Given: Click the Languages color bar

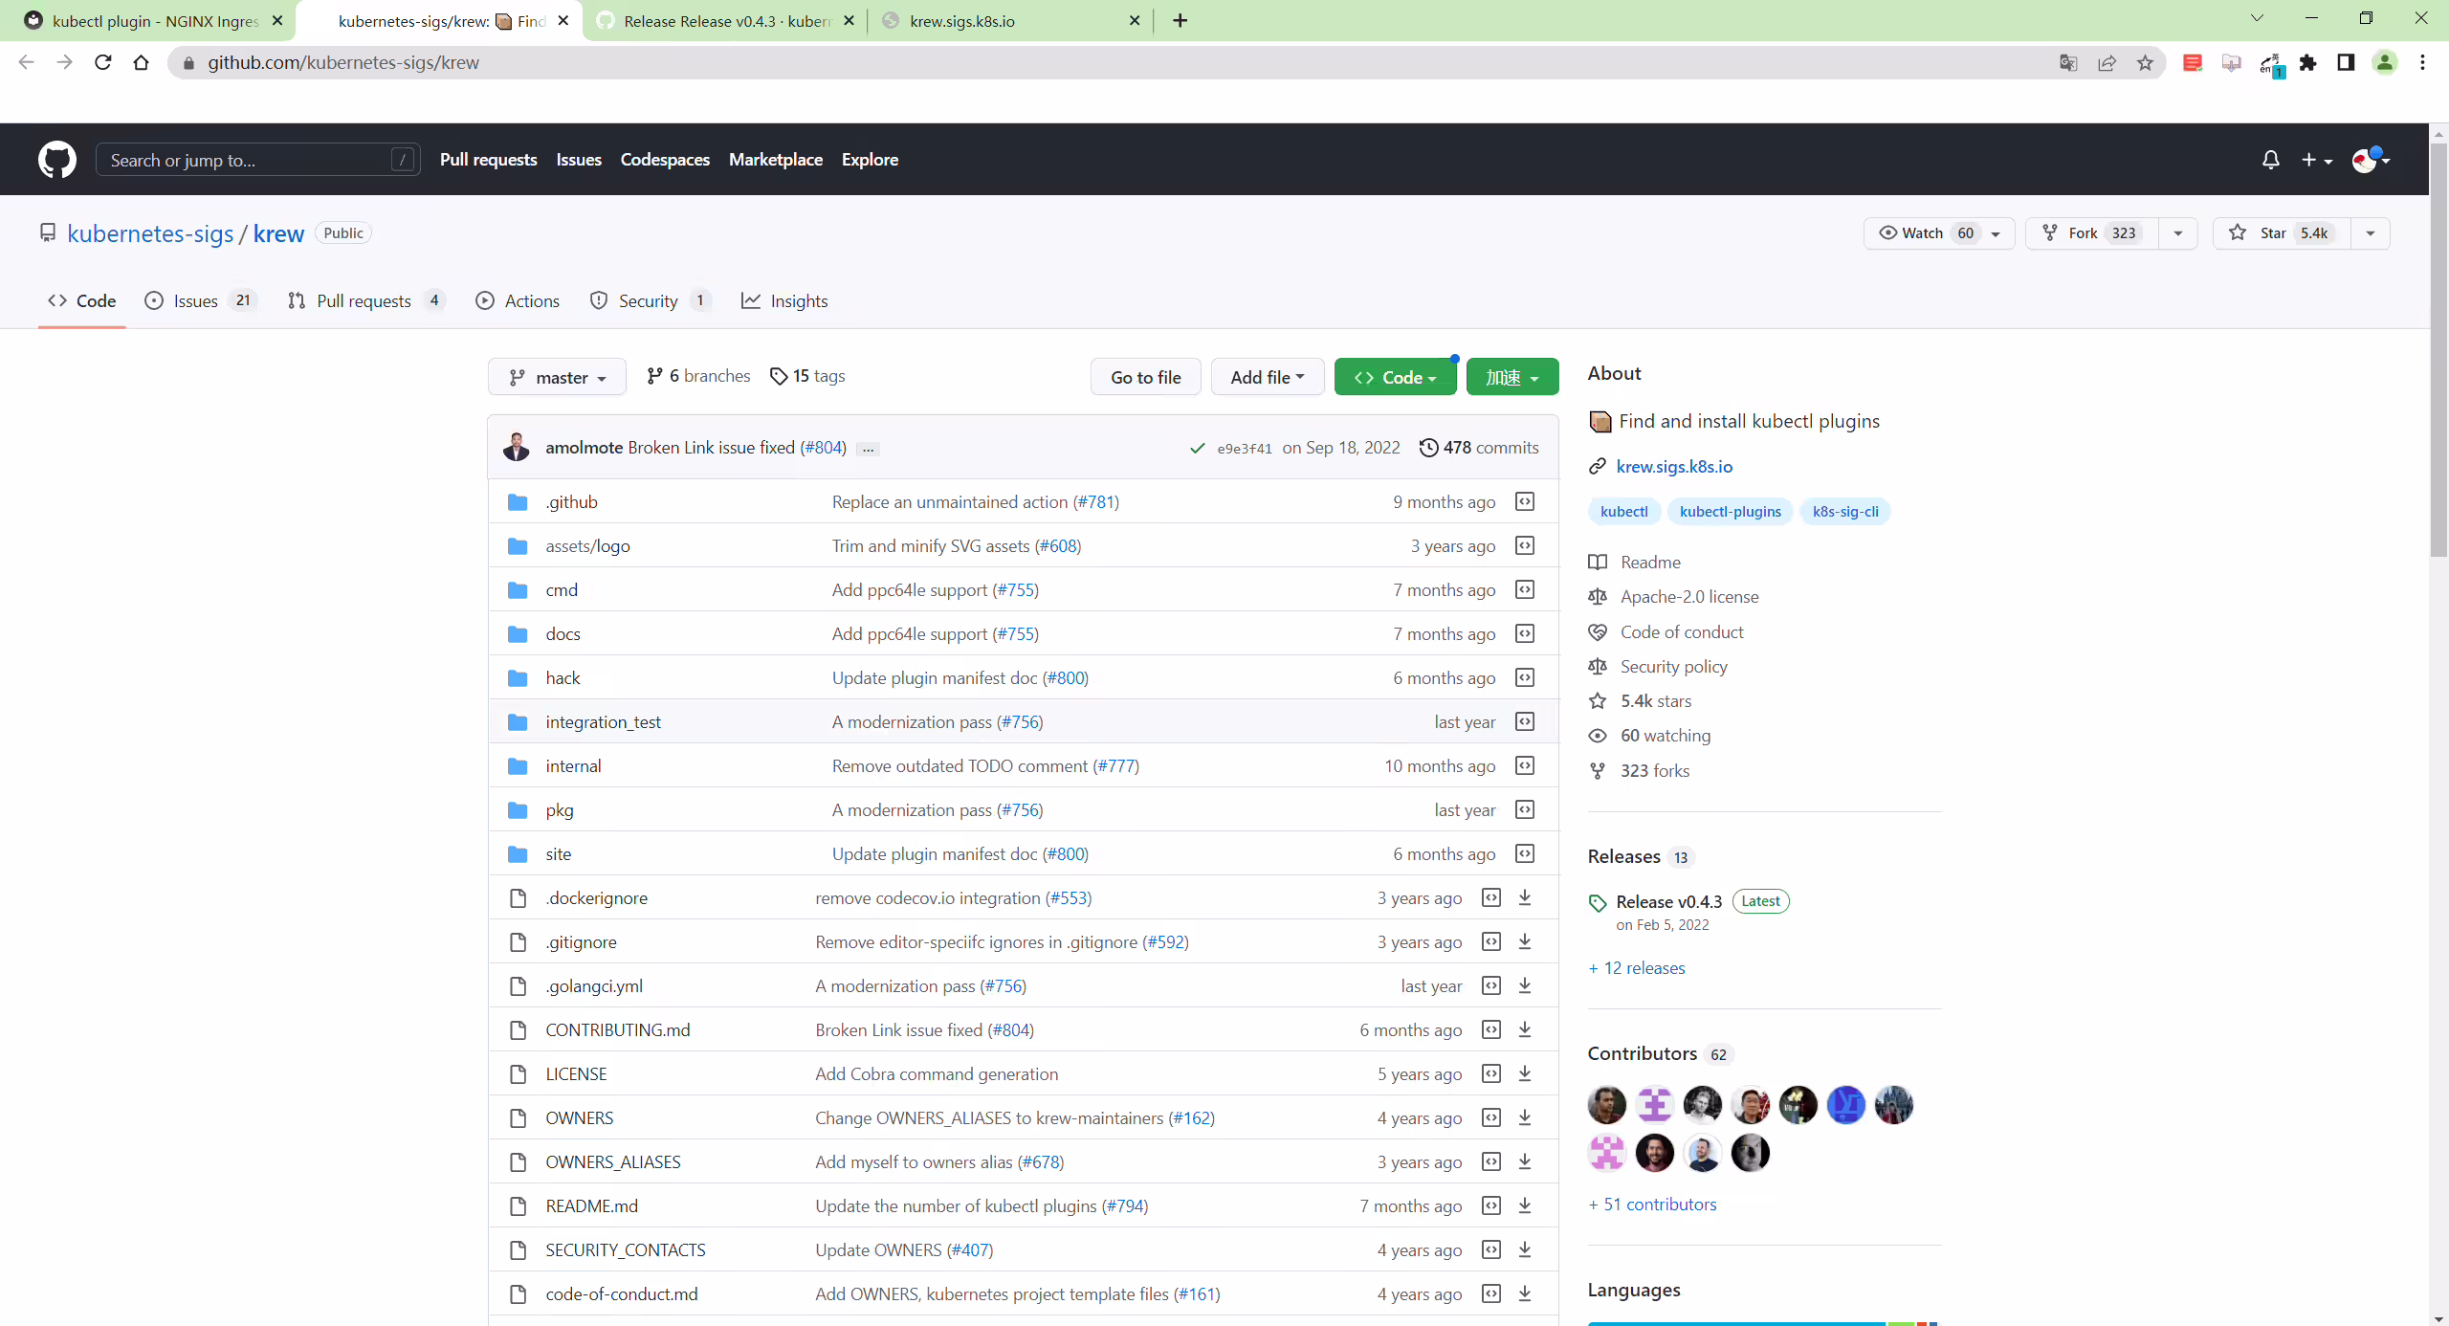Looking at the screenshot, I should pos(1762,1323).
